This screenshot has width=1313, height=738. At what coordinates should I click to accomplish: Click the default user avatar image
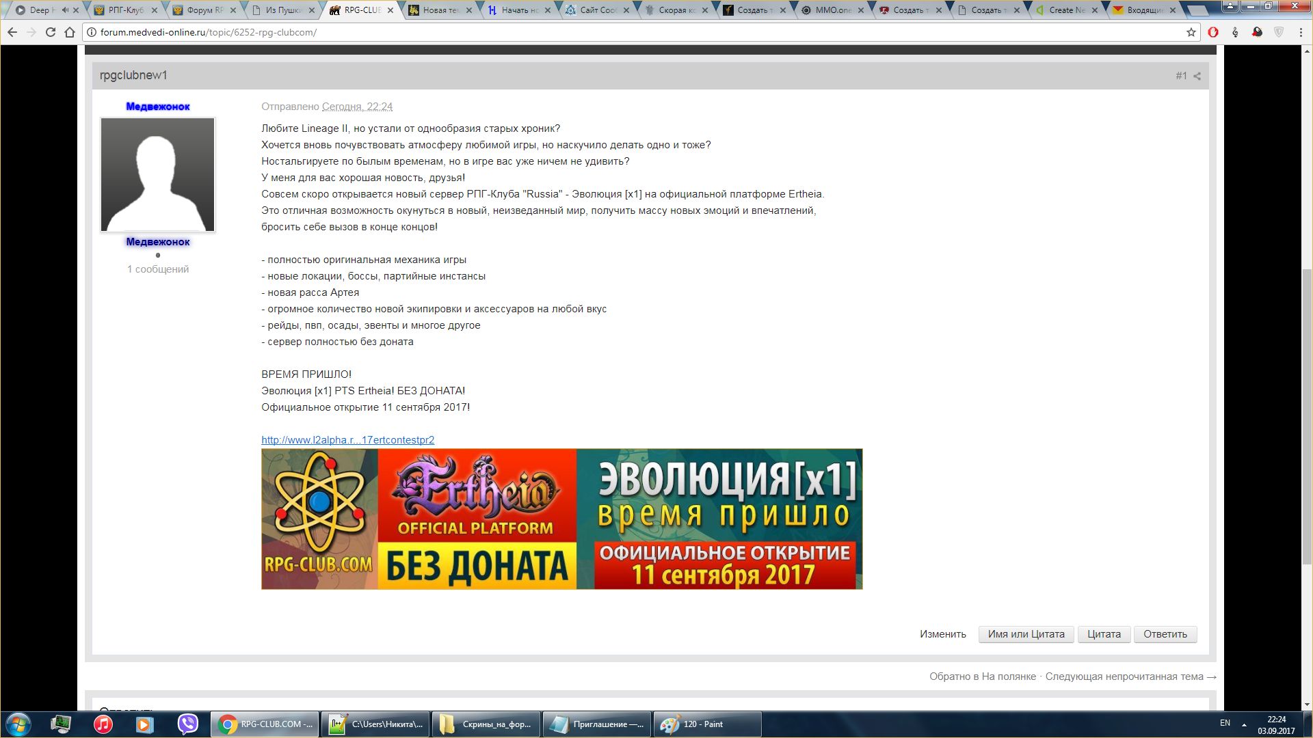pos(157,174)
